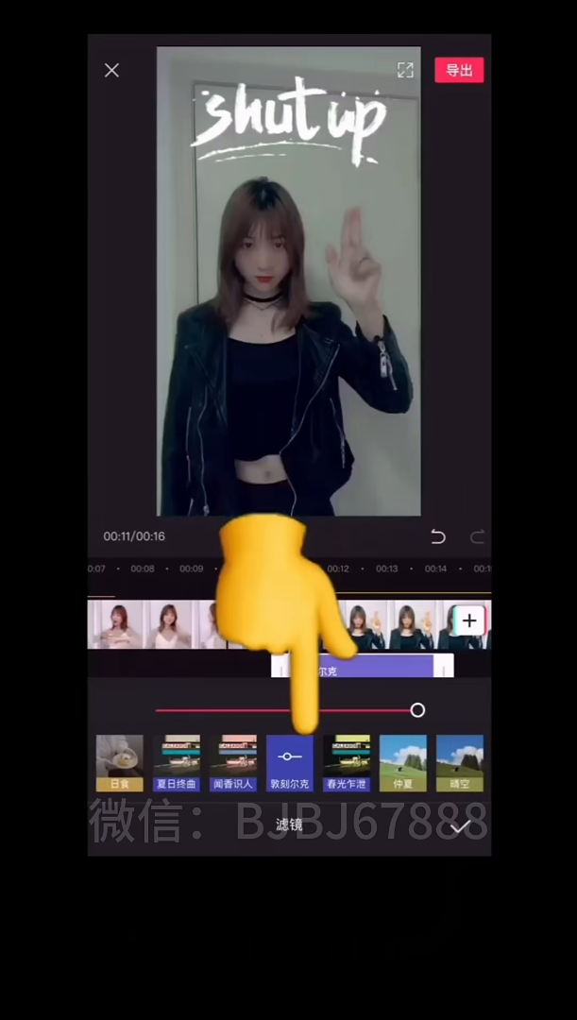Apply the 晴空 filter
577x1020 pixels.
[460, 763]
